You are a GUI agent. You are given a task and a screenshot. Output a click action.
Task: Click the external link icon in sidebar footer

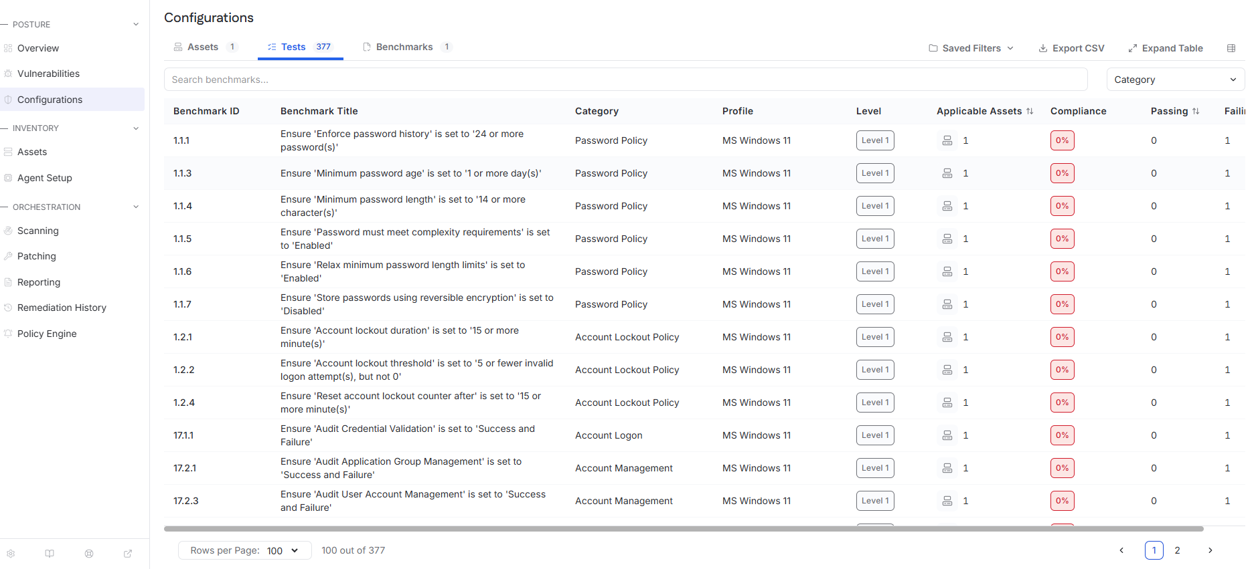pos(128,554)
